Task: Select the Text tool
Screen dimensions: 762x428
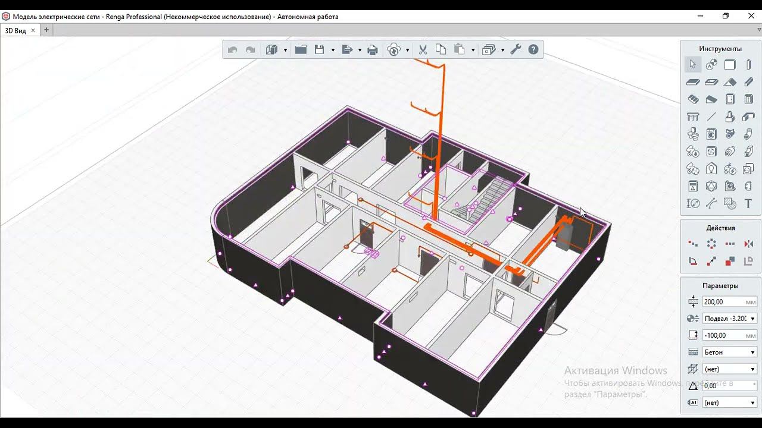Action: 748,203
